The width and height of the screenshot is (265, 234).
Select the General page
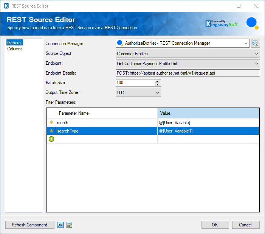pos(14,43)
